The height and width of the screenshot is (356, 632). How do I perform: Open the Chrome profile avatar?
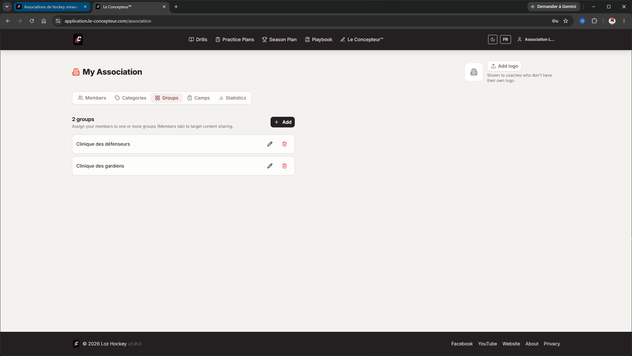tap(612, 21)
